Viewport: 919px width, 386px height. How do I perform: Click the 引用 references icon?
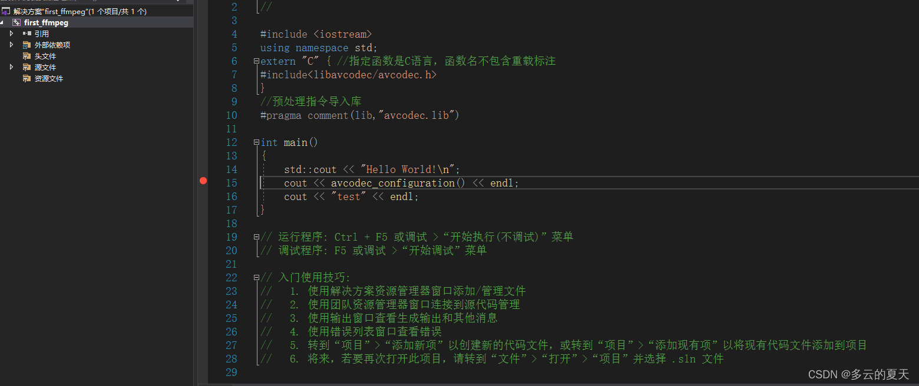[x=27, y=34]
